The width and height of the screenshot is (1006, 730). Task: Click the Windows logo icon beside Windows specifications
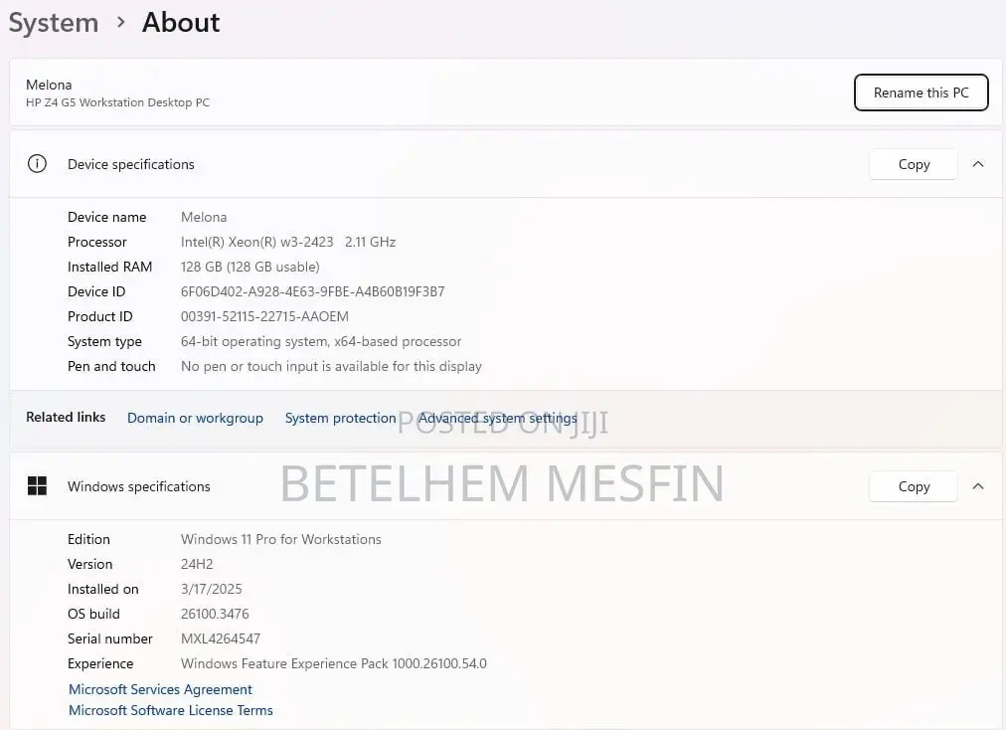click(x=37, y=486)
